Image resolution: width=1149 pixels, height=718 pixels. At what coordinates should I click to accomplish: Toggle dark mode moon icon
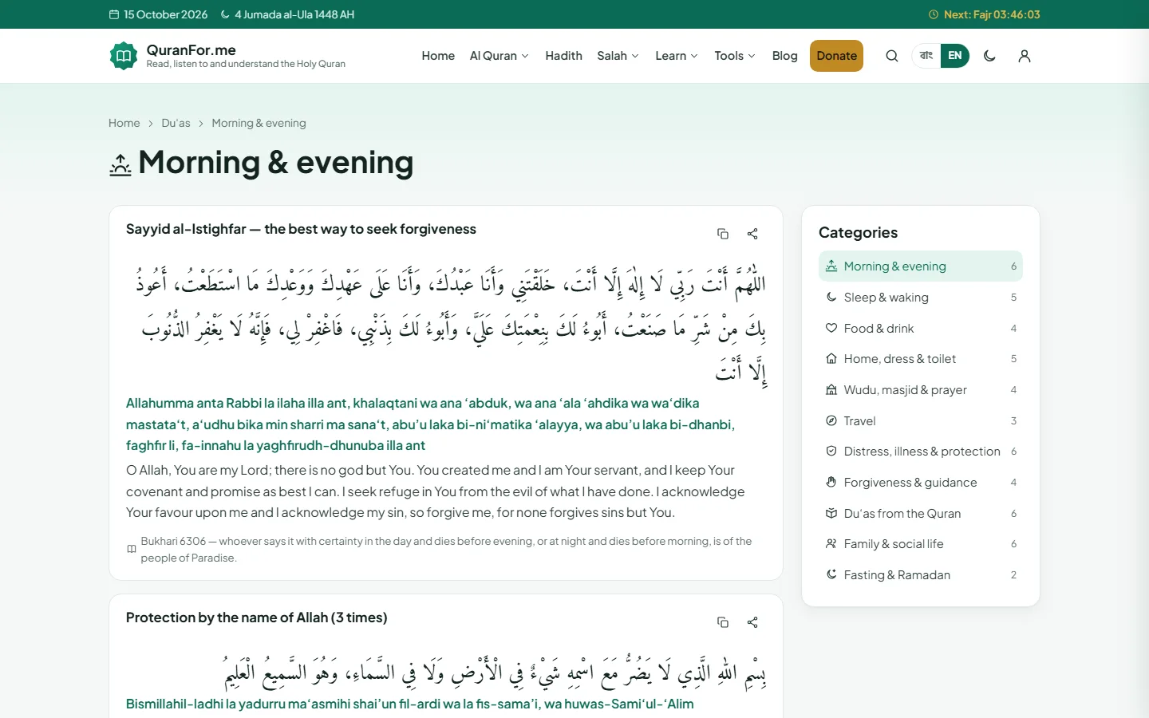pos(989,56)
